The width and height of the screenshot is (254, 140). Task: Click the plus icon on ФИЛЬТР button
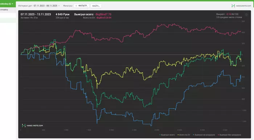tap(76, 6)
